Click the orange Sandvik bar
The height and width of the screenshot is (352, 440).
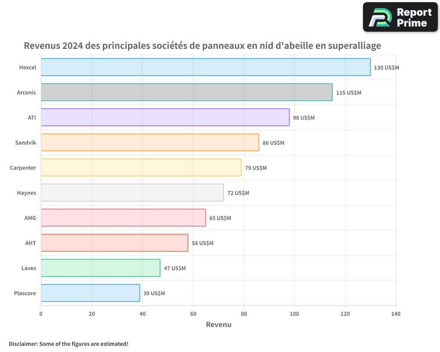tap(150, 143)
